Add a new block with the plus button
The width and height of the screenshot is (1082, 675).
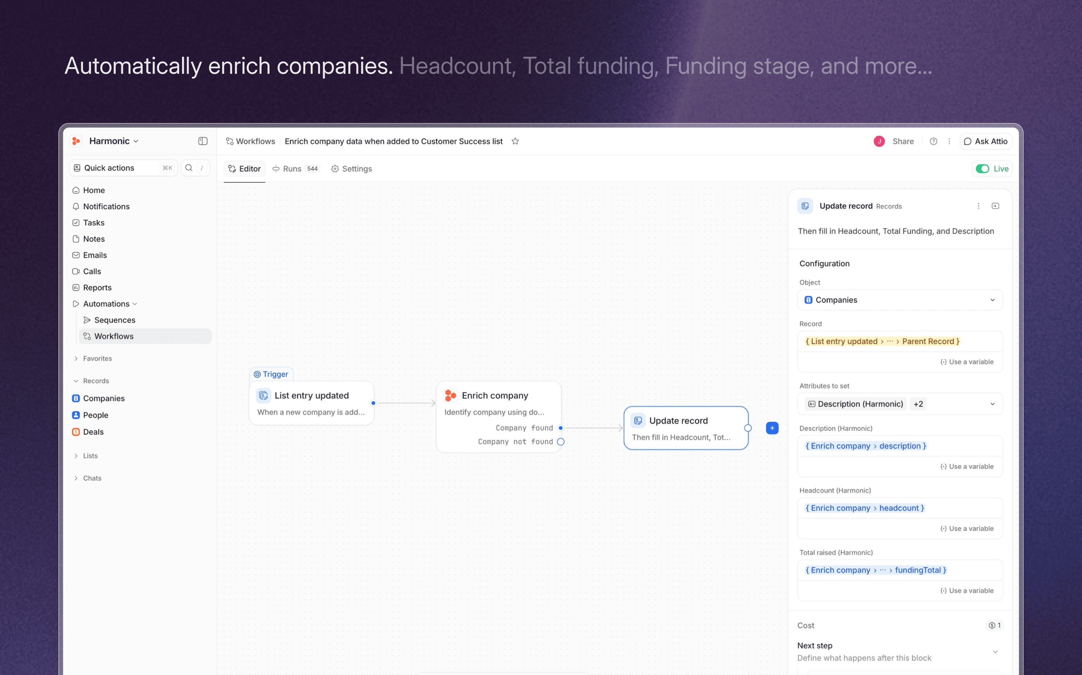(x=772, y=428)
